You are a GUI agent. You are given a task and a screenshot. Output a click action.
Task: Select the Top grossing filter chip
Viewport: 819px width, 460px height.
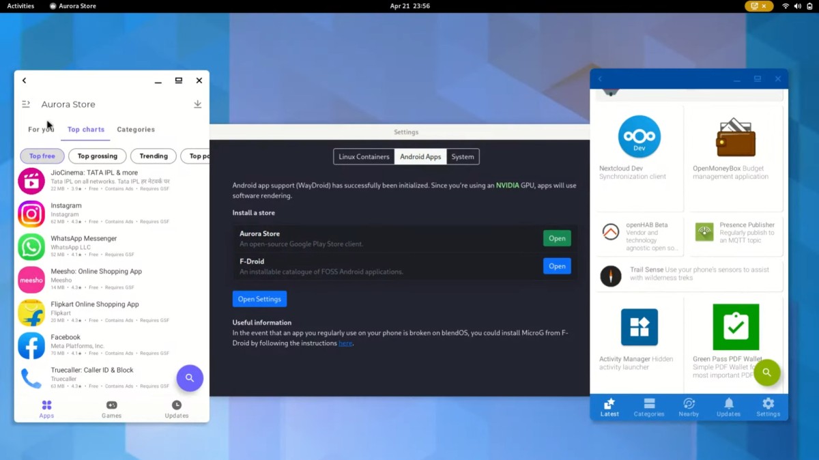tap(98, 156)
